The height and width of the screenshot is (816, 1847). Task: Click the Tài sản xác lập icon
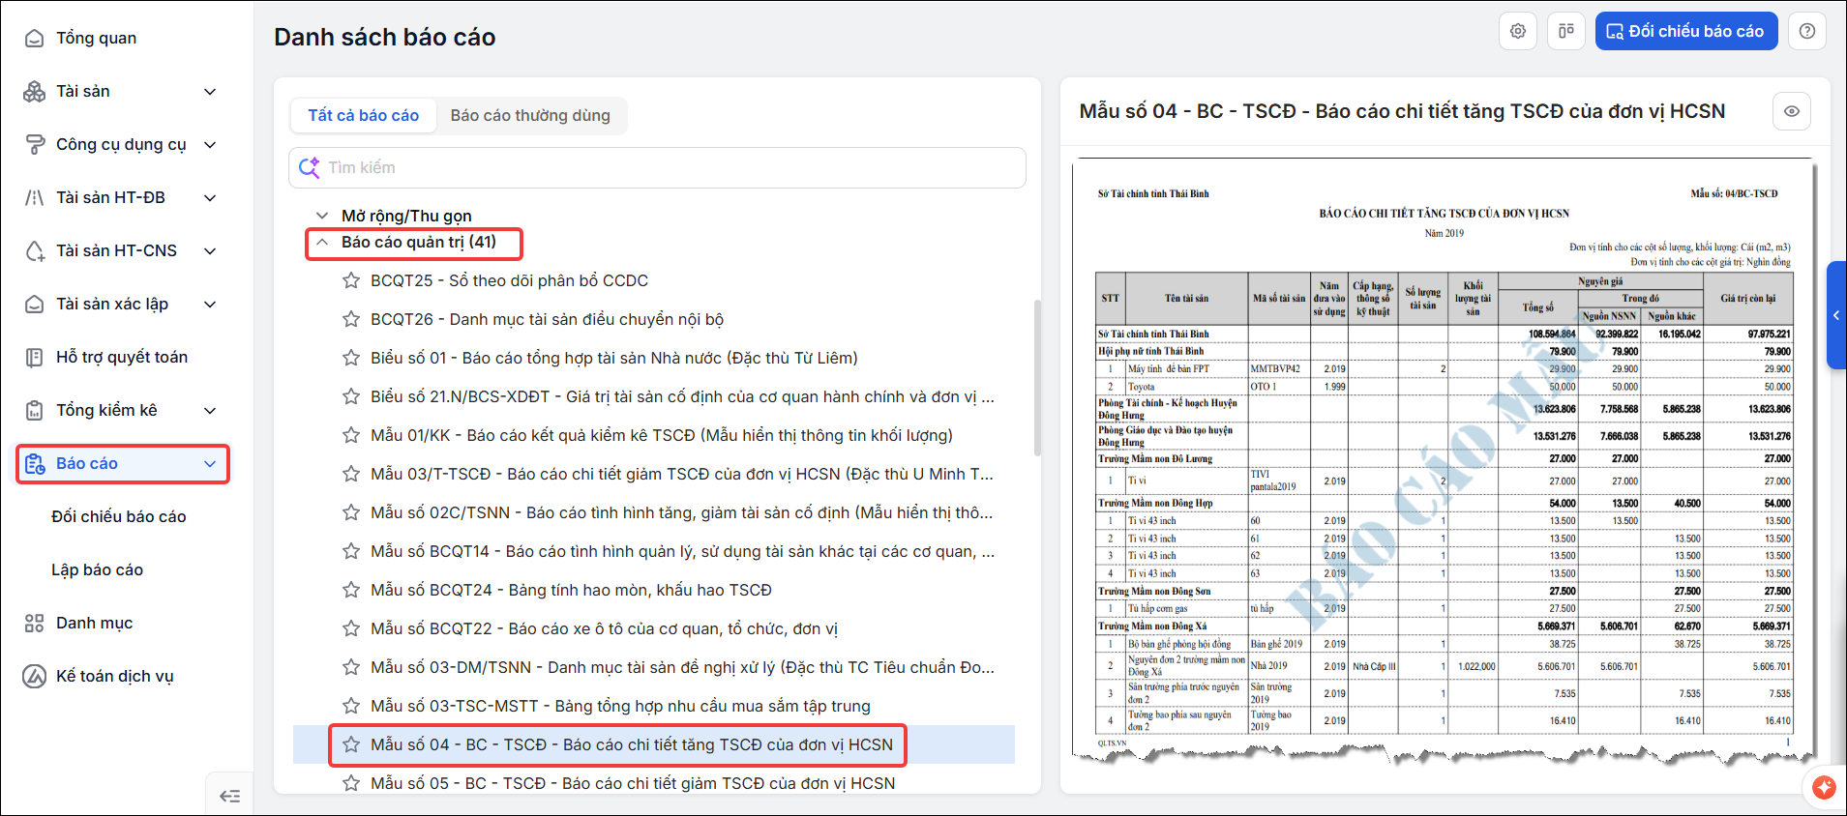pyautogui.click(x=35, y=305)
